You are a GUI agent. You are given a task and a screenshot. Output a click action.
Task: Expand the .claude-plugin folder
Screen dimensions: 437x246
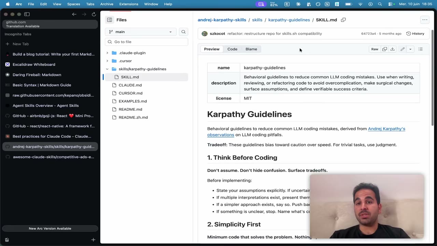(107, 53)
